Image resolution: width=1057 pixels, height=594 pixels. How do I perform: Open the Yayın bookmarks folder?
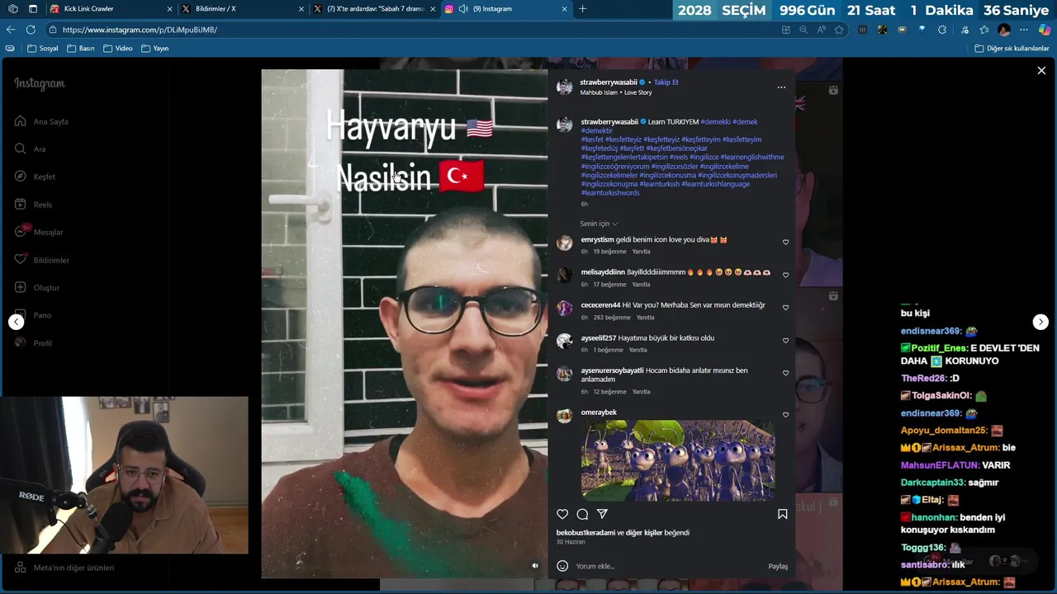154,49
